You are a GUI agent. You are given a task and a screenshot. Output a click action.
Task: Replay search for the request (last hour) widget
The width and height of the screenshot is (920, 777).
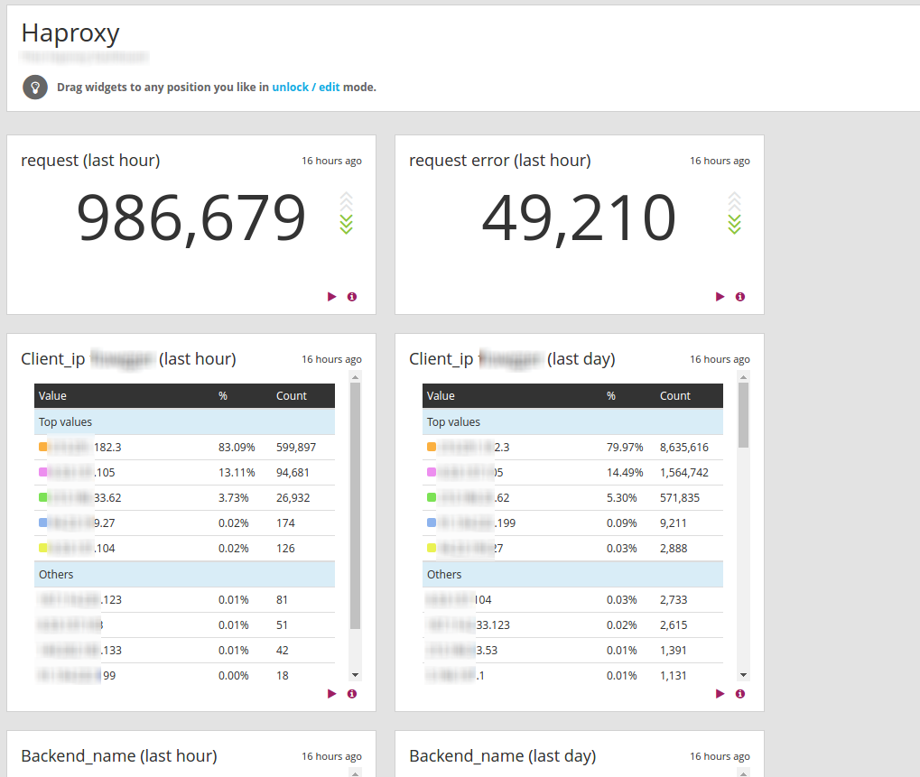pyautogui.click(x=331, y=296)
